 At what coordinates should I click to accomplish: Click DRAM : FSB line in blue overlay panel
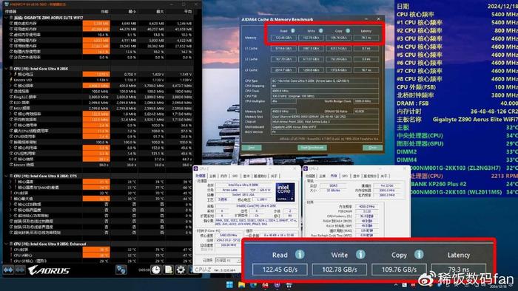coord(457,103)
